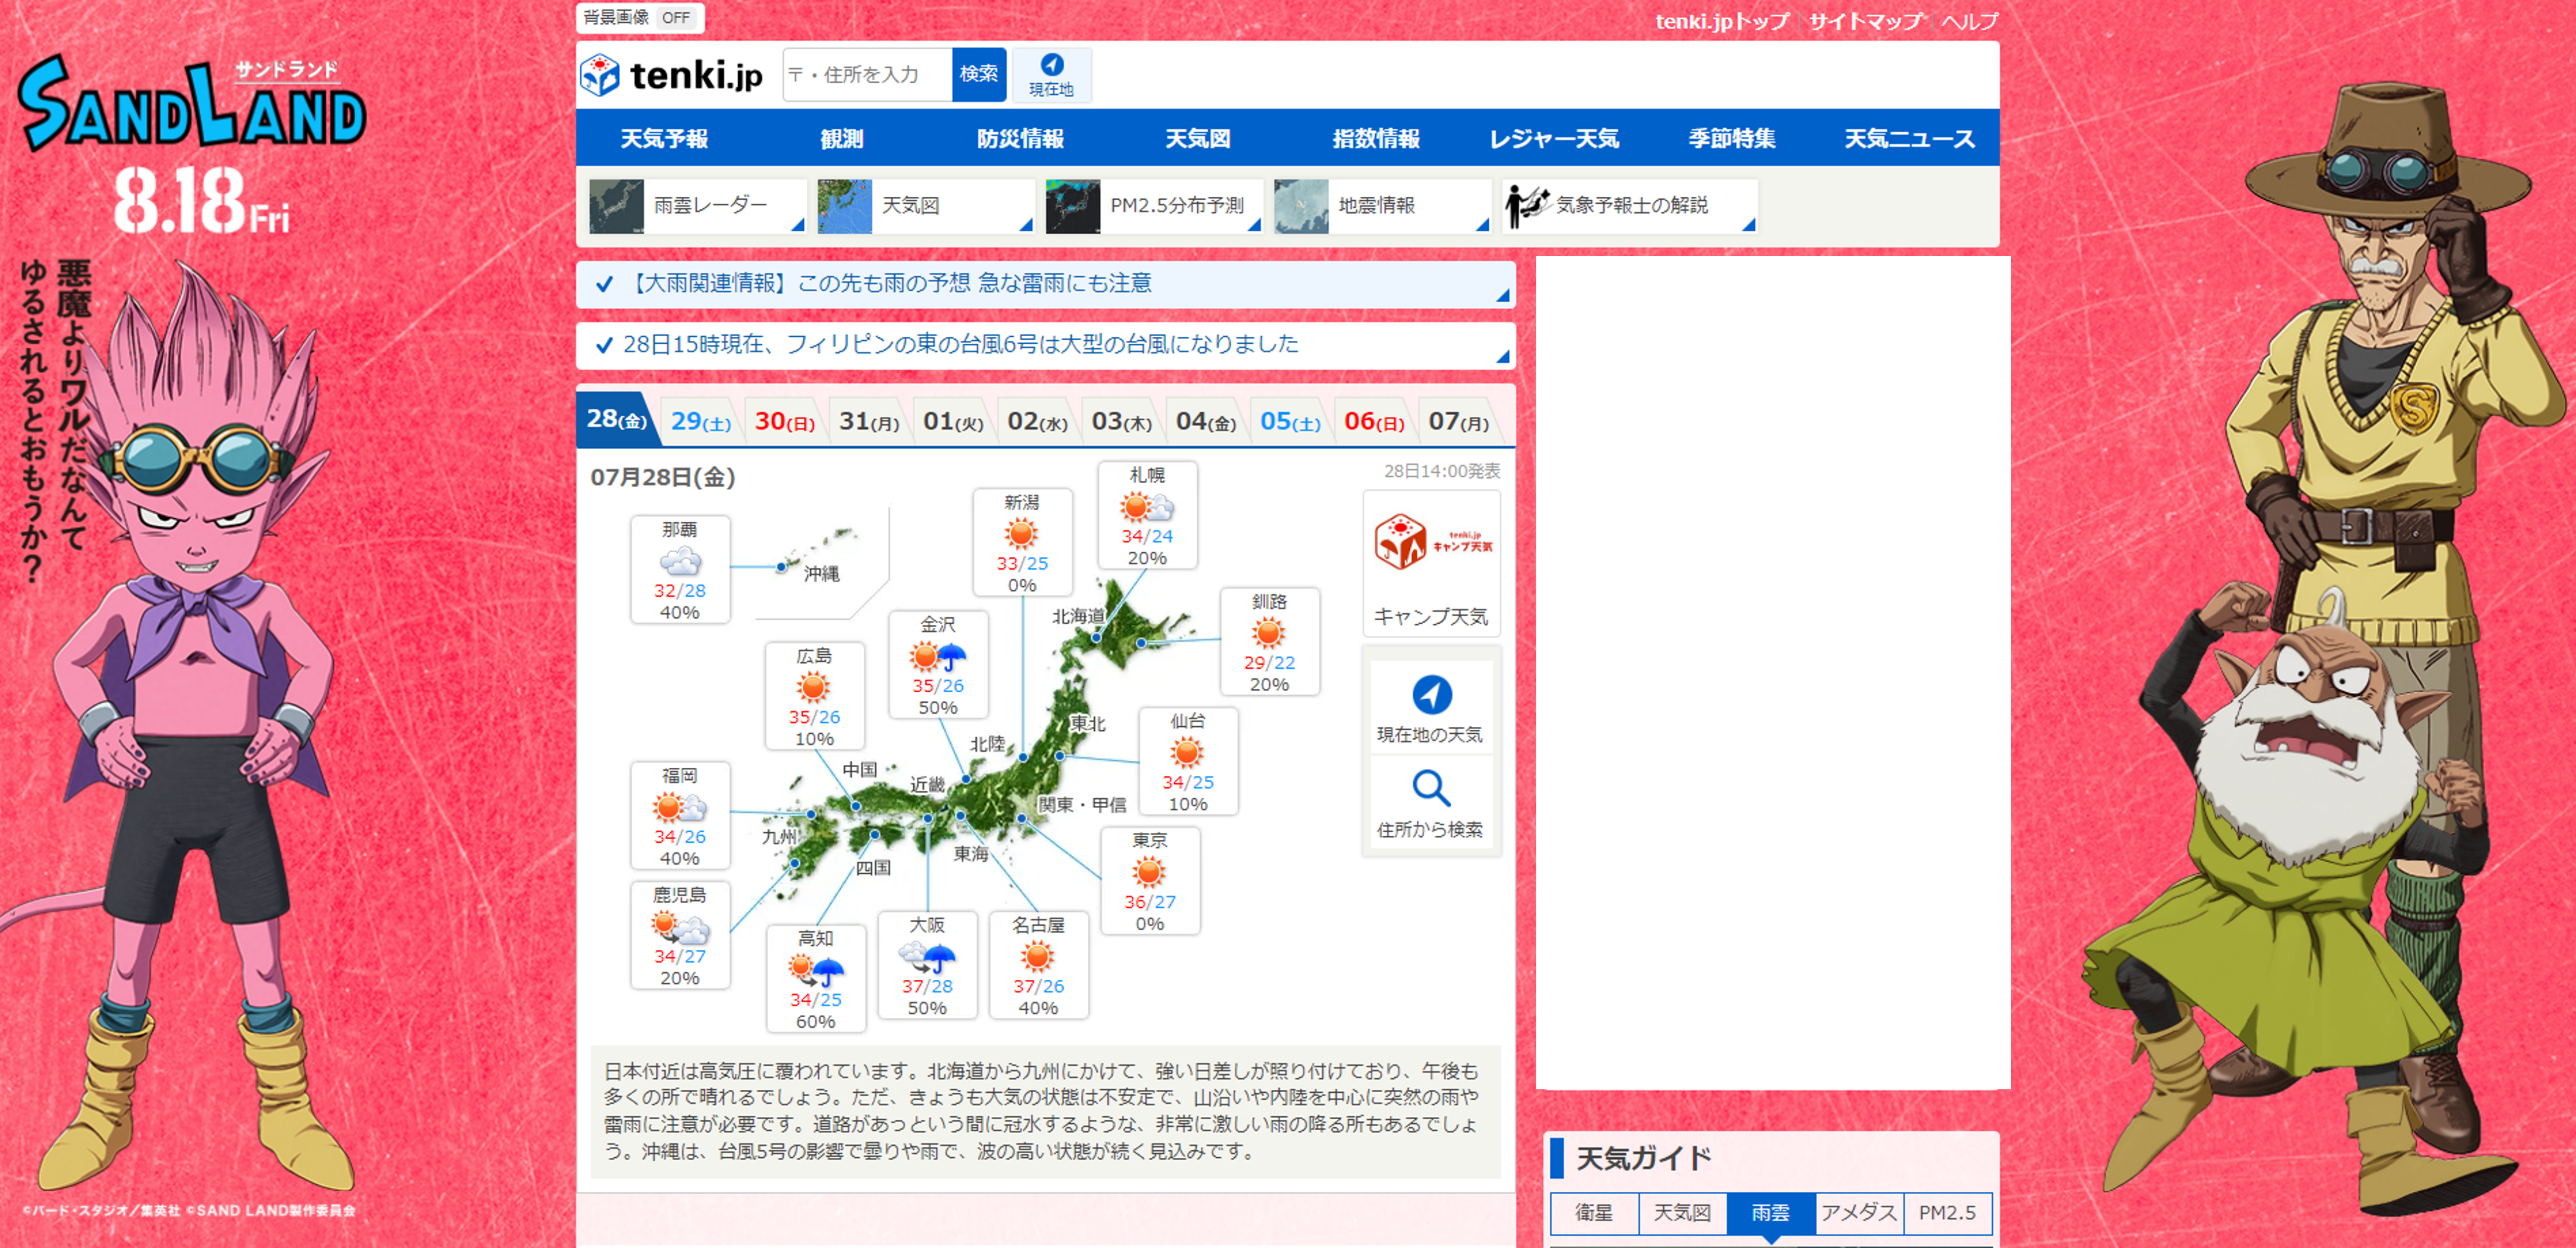The image size is (2576, 1248).
Task: Select the 天気図 weather guide tab
Action: point(1682,1213)
